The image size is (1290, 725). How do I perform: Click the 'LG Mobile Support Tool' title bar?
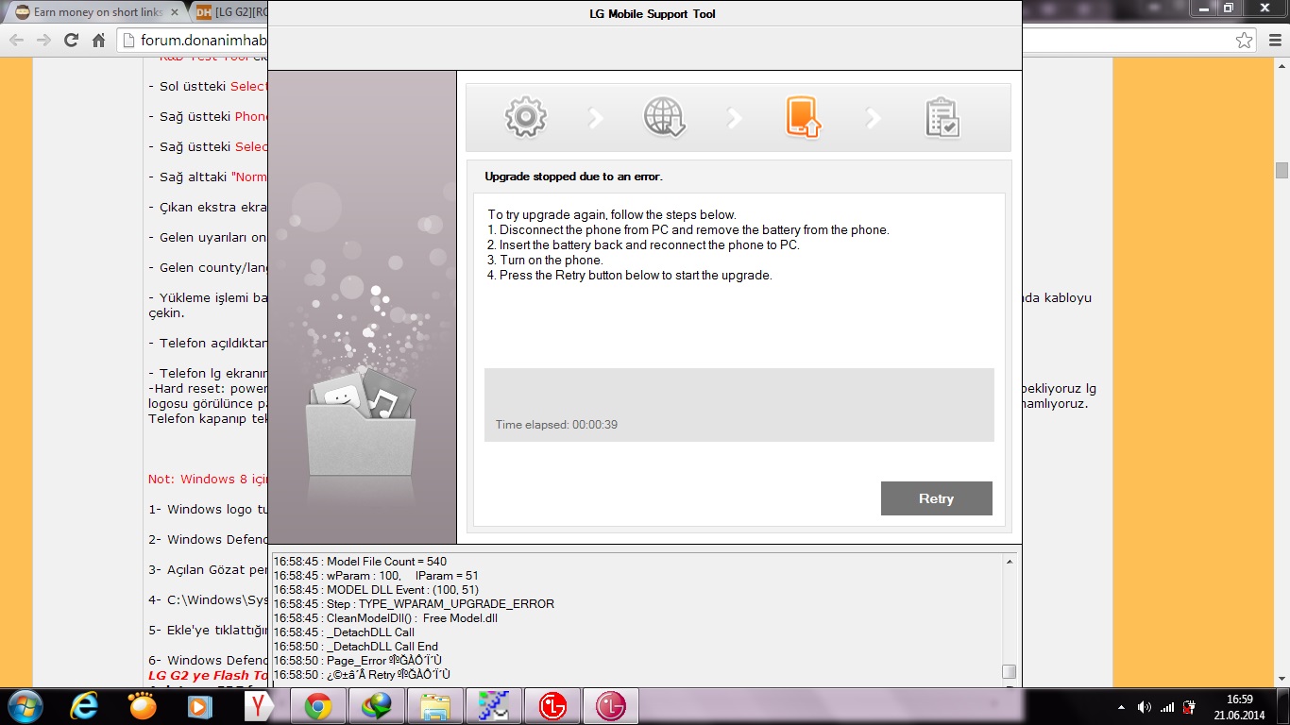click(644, 13)
